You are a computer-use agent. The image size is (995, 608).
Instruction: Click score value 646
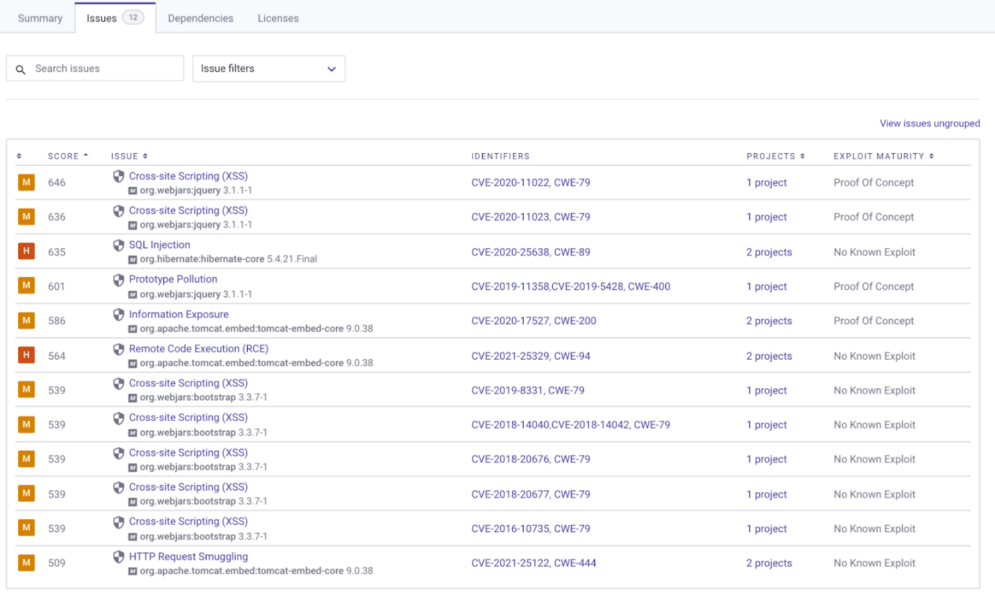(x=56, y=182)
